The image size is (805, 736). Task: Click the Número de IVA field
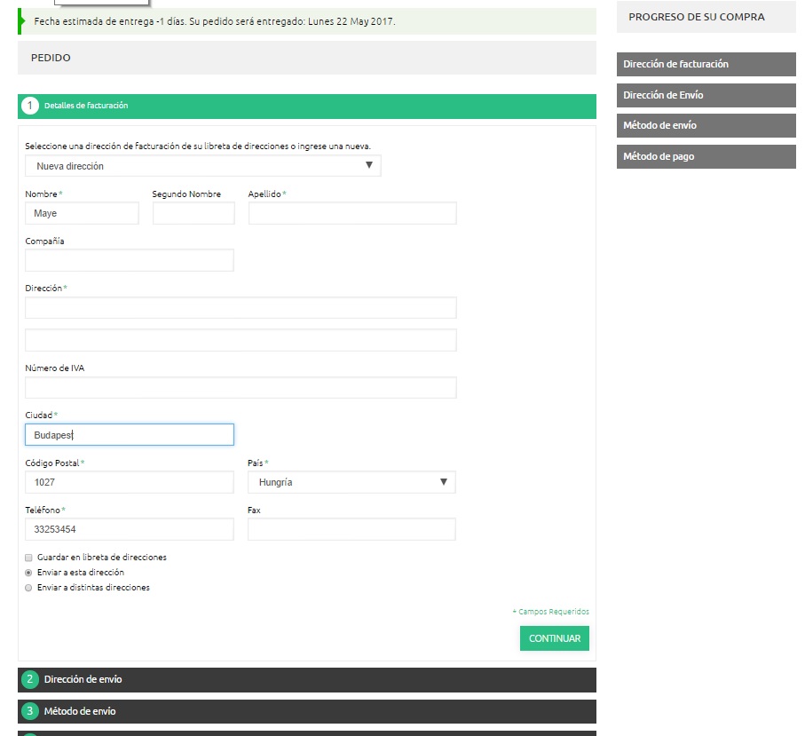[x=241, y=387]
